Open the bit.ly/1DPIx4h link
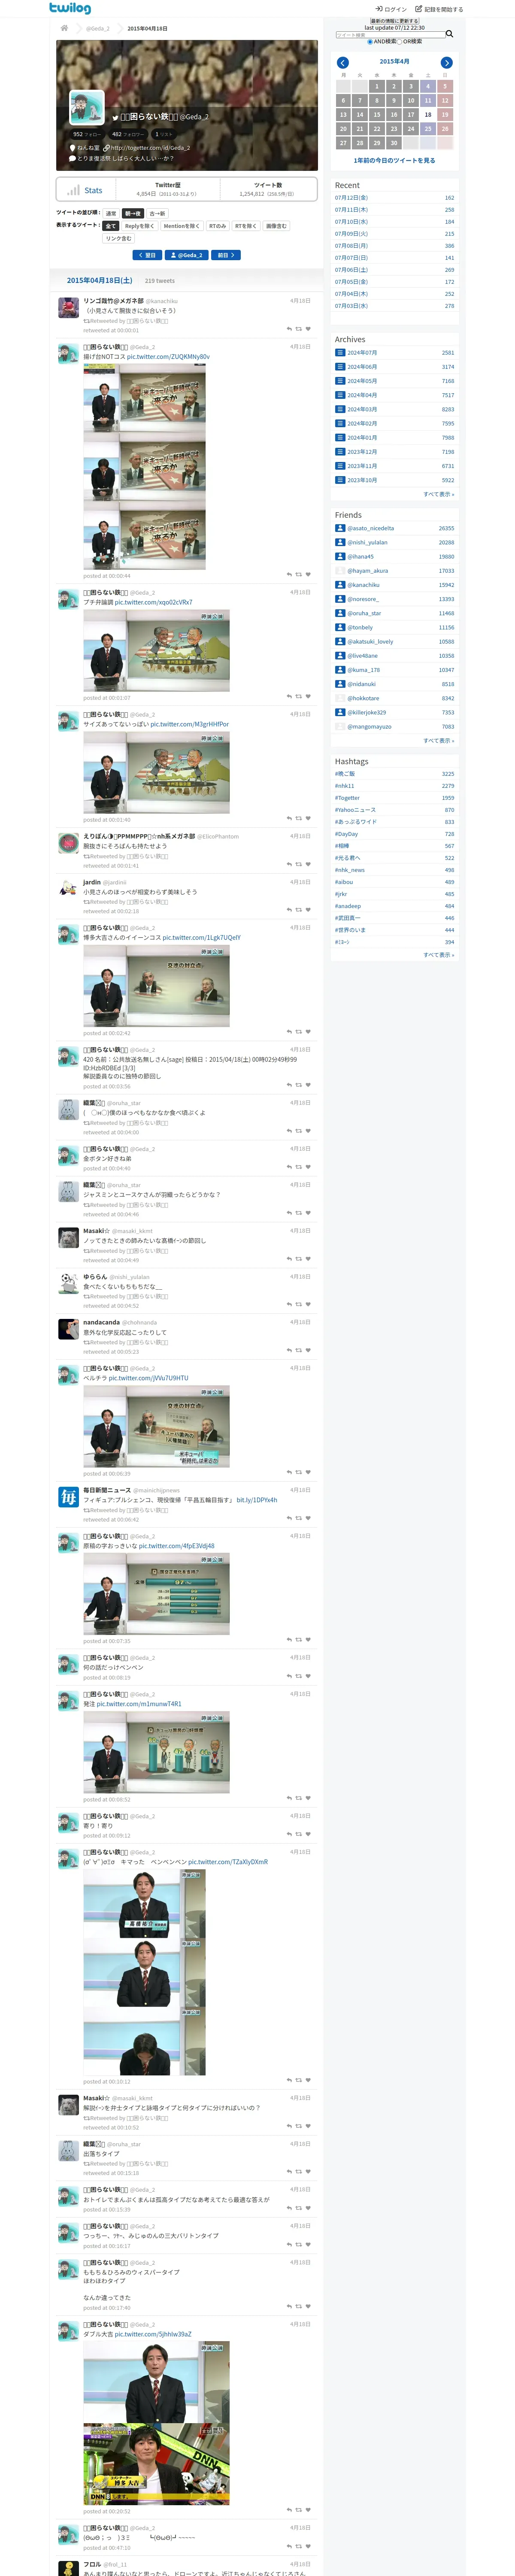515x2576 pixels. pyautogui.click(x=257, y=1500)
